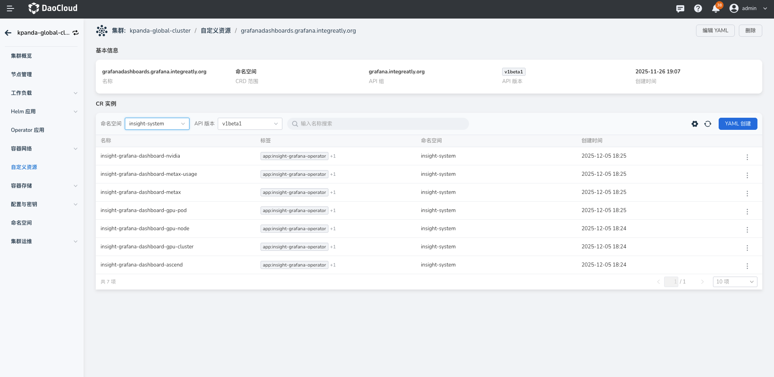The width and height of the screenshot is (774, 377).
Task: Open the namespace dropdown showing insight-system
Action: pos(157,124)
